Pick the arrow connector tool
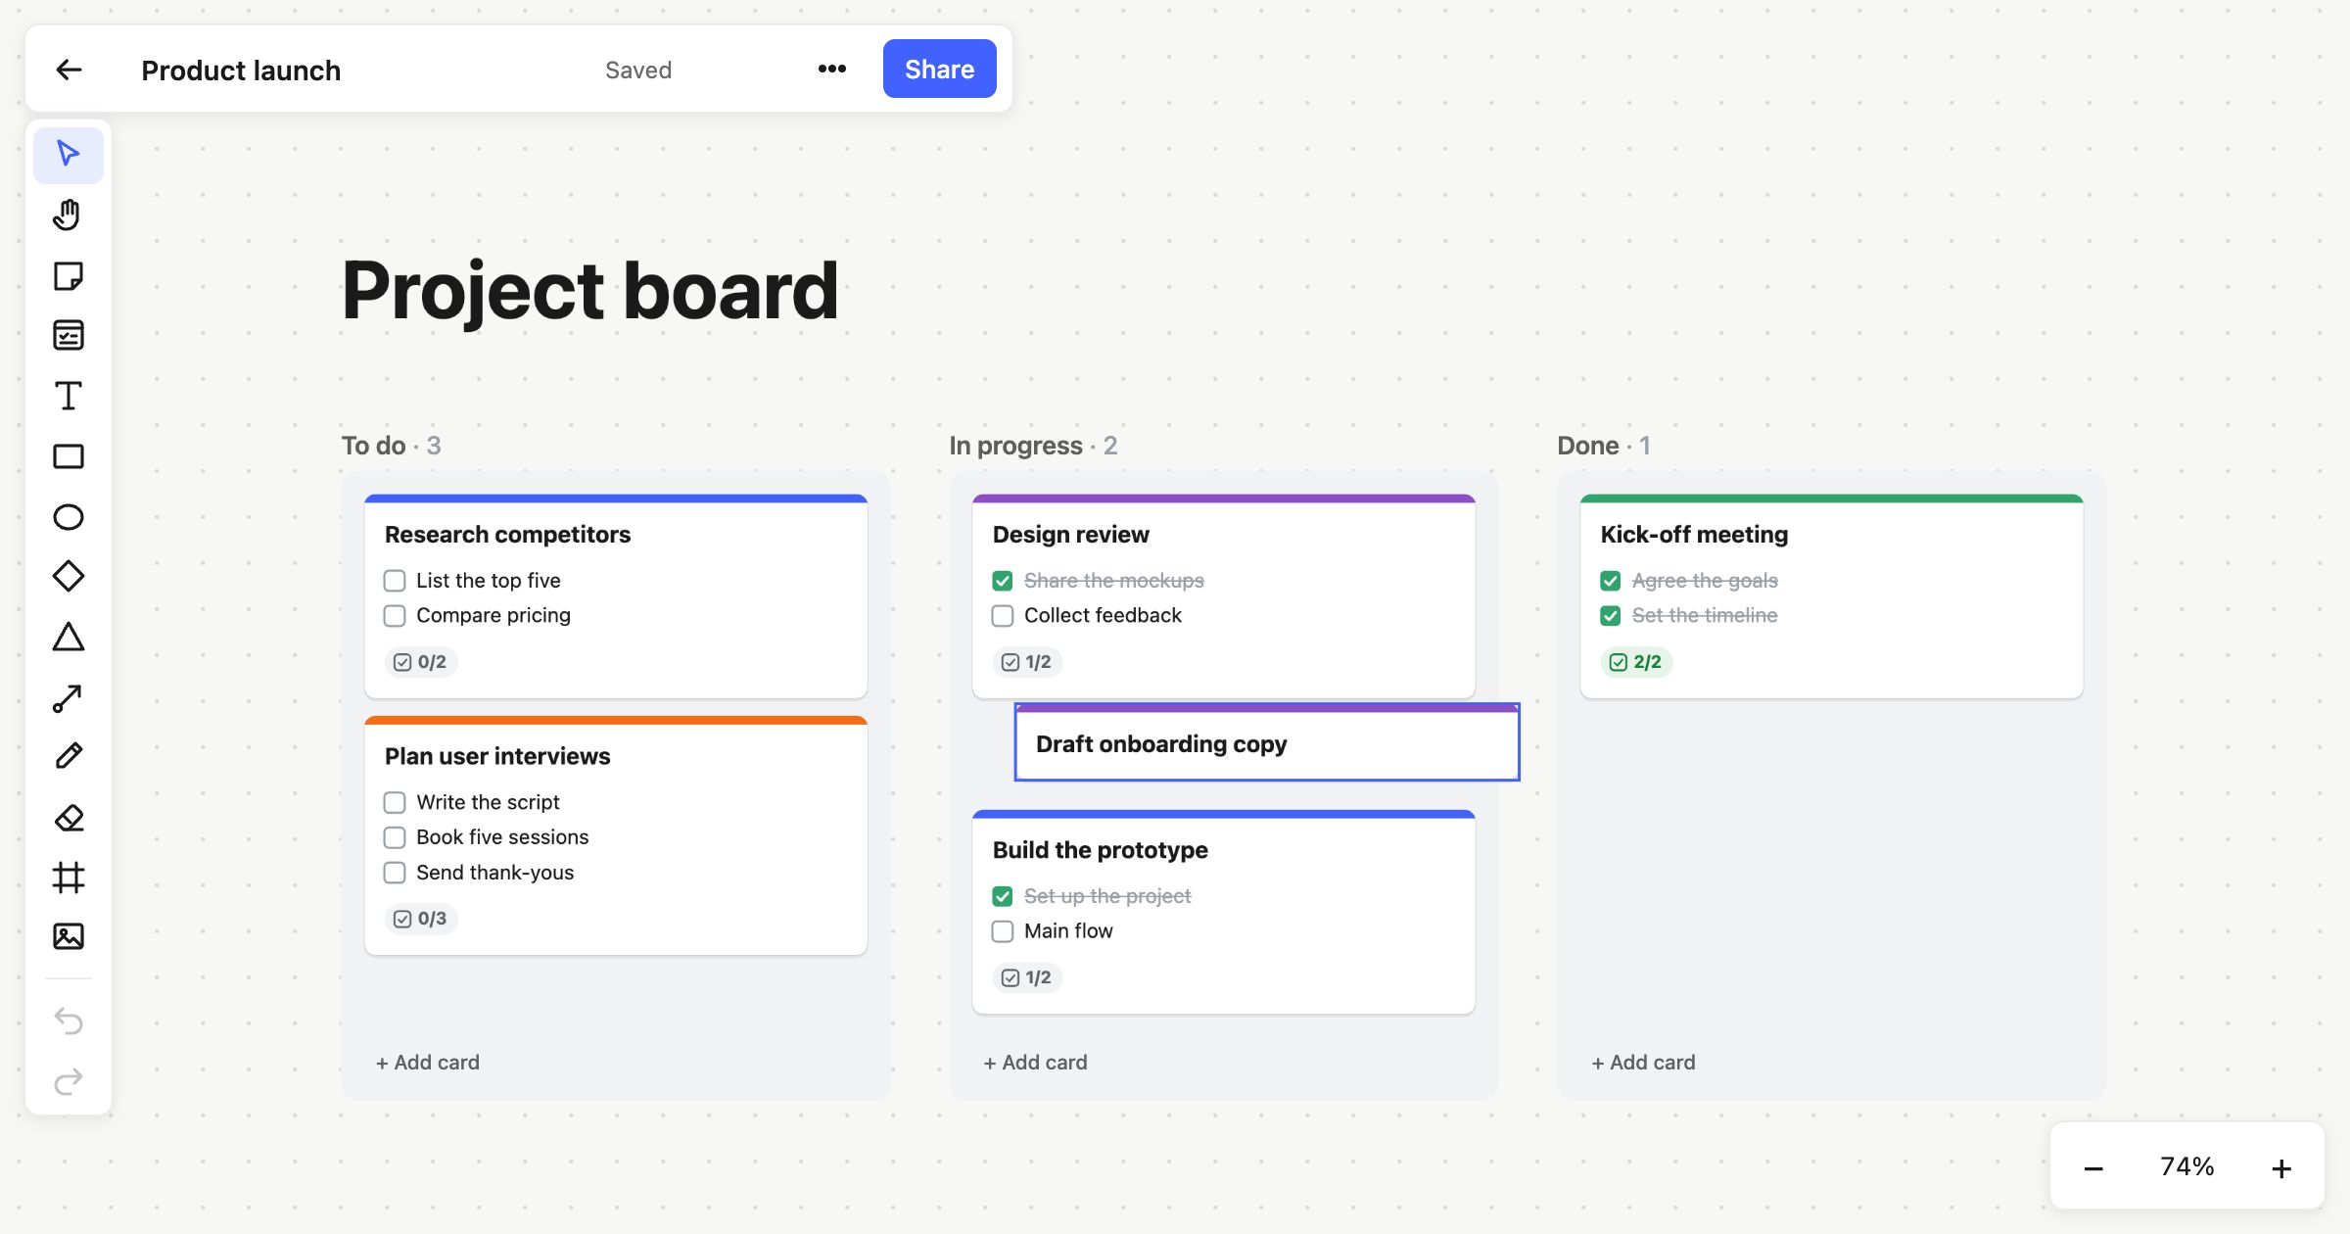The image size is (2350, 1234). pyautogui.click(x=69, y=697)
